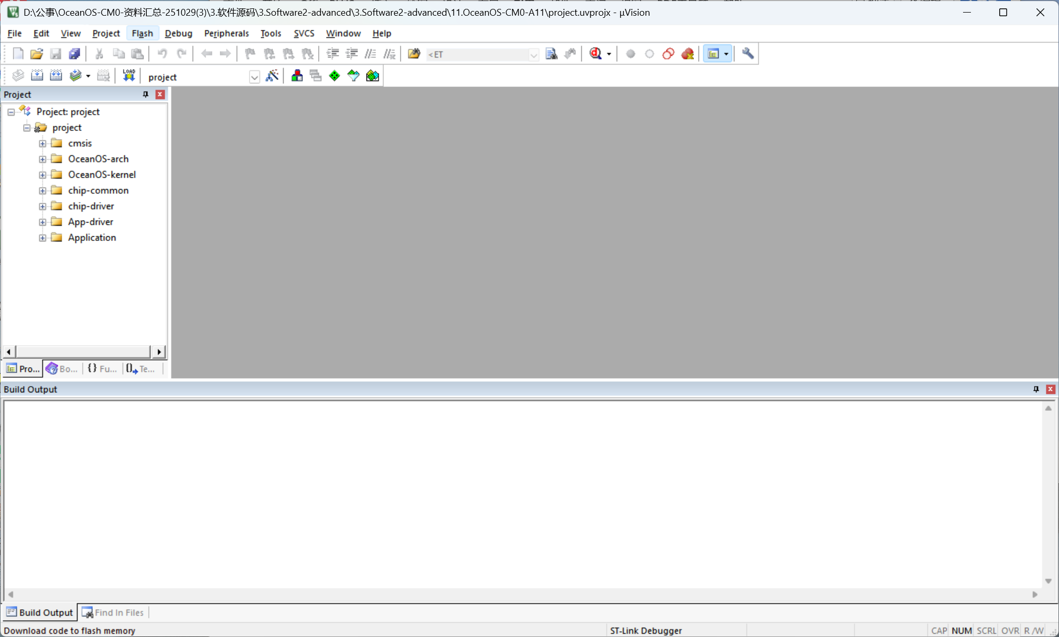1059x637 pixels.
Task: Click Rebuild all target files icon
Action: (56, 76)
